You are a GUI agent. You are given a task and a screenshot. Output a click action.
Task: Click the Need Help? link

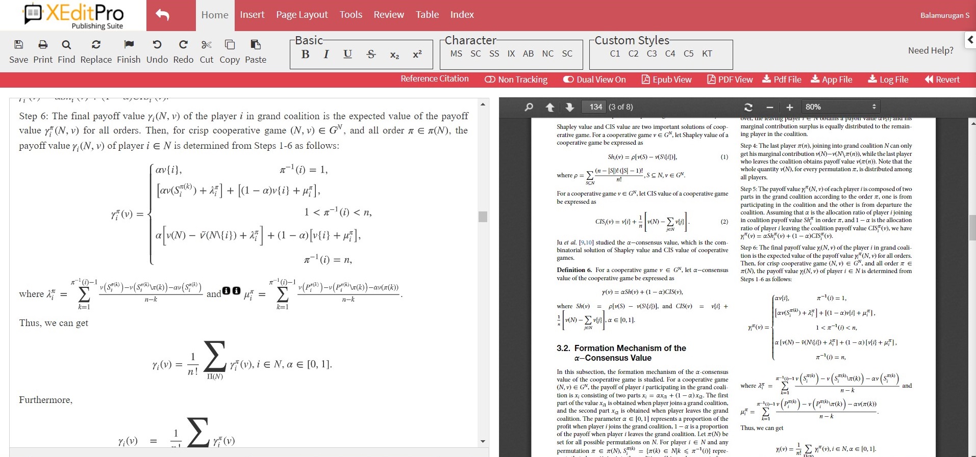[931, 50]
